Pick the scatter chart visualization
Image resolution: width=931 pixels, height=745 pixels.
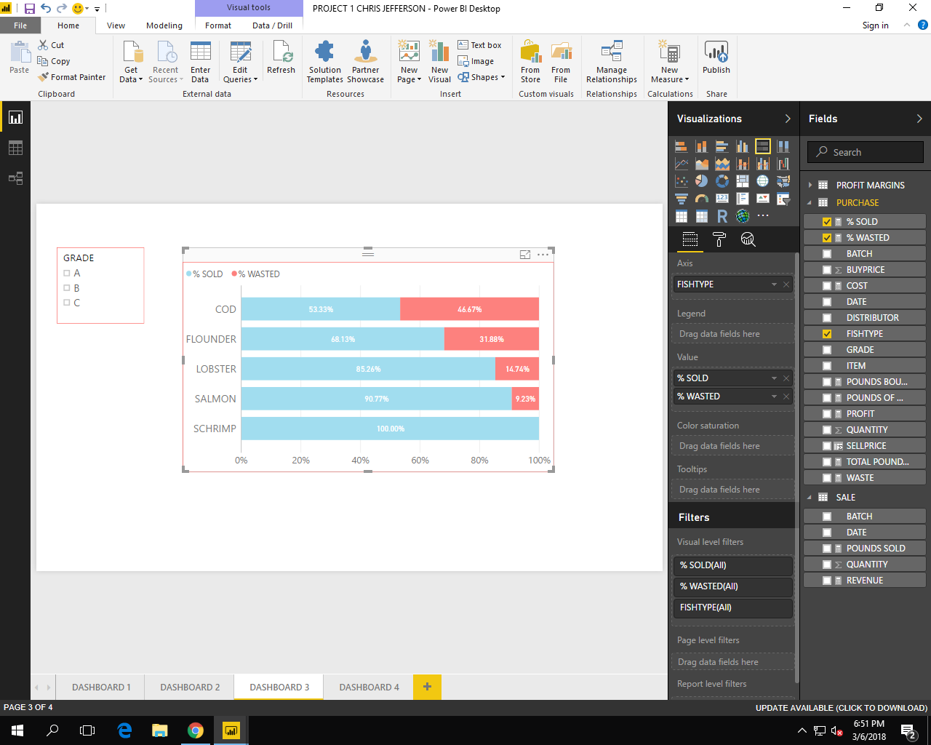(682, 180)
